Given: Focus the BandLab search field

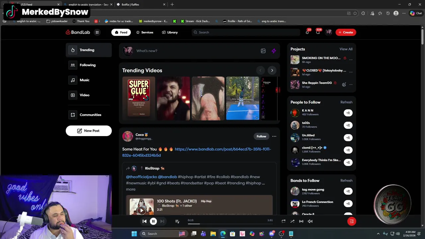Looking at the screenshot, I should 246,32.
